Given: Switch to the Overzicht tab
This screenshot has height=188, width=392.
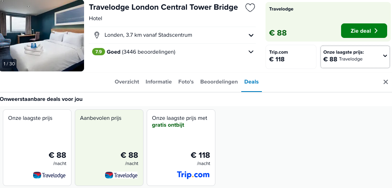Looking at the screenshot, I should [127, 81].
